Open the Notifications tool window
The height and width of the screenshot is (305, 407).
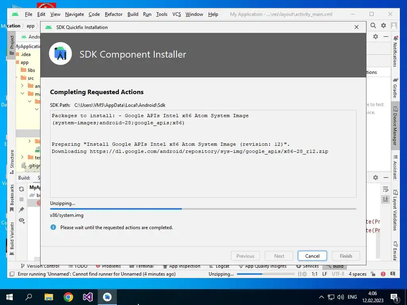[x=395, y=51]
